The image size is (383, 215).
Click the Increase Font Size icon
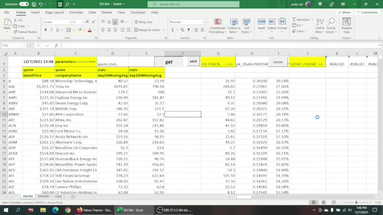coord(87,22)
